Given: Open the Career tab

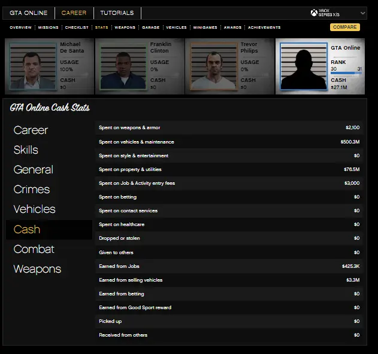Looking at the screenshot, I should point(74,13).
